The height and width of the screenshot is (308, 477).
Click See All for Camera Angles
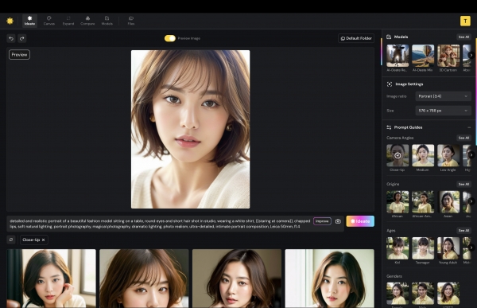click(463, 138)
